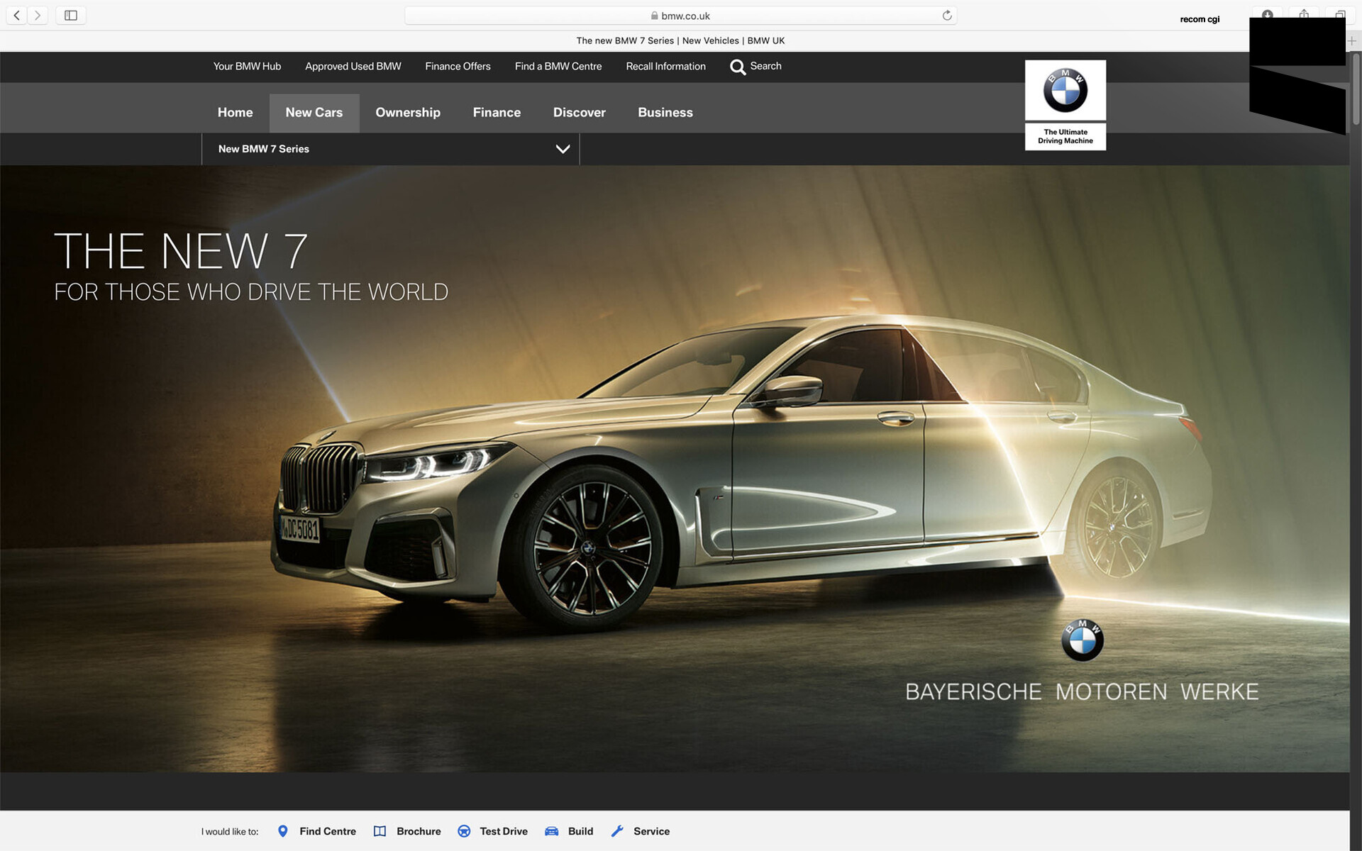Go back with the browser back arrow
Image resolution: width=1362 pixels, height=851 pixels.
17,16
